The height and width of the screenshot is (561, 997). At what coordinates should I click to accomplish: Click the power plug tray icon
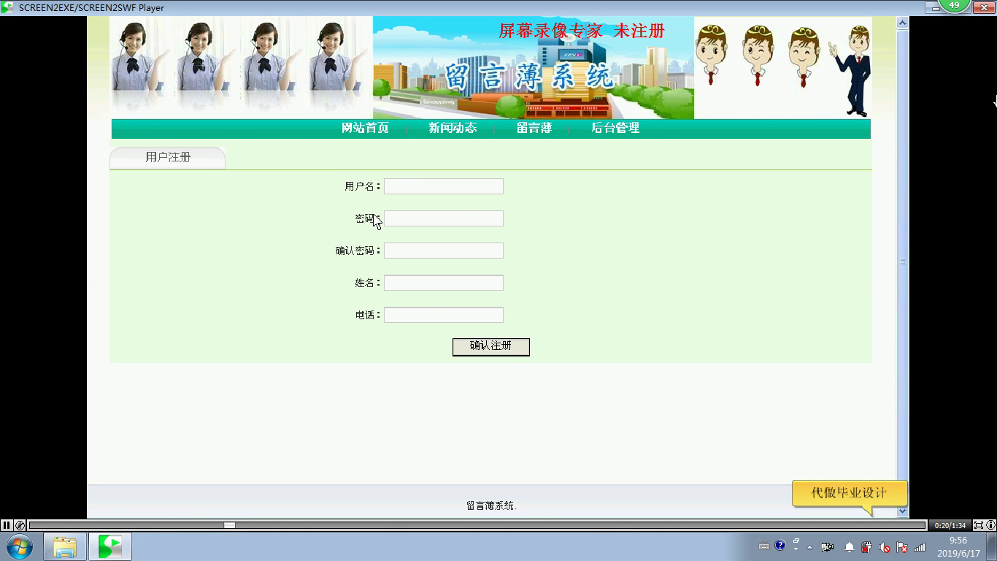coord(866,546)
